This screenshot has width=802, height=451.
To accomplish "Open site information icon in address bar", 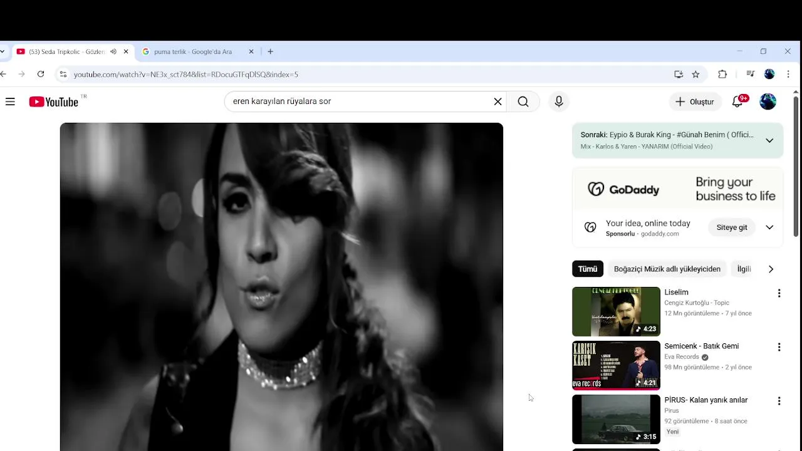I will point(63,74).
